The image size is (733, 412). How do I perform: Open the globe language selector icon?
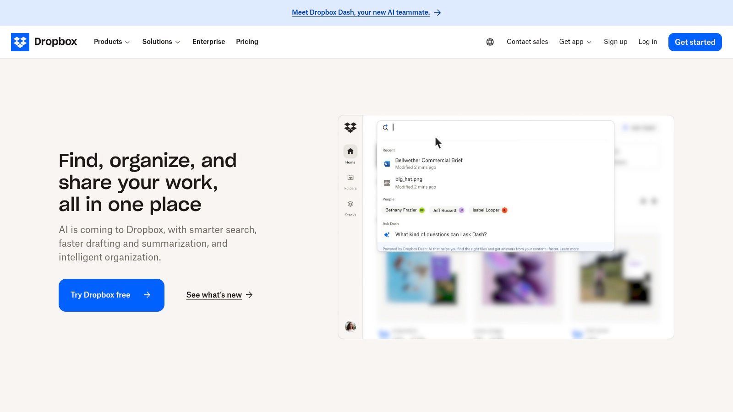[490, 42]
